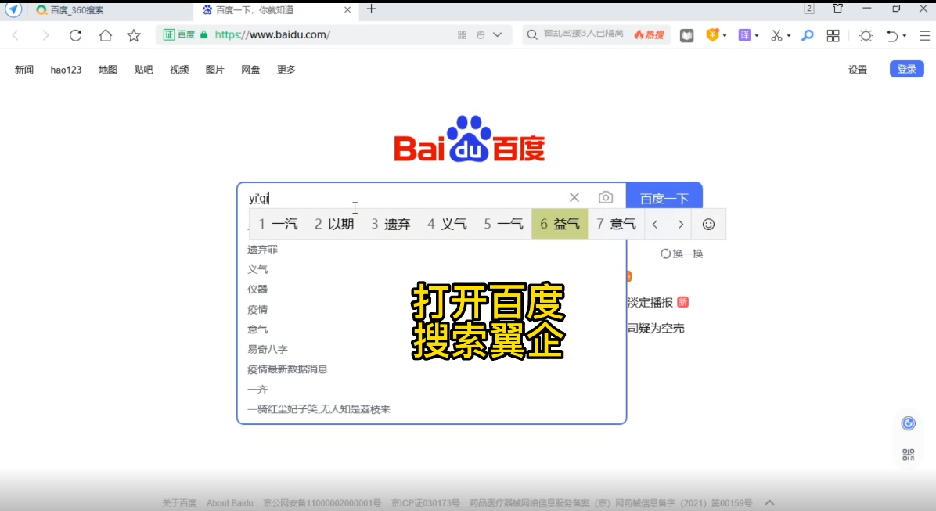Expand the address bar dropdown chevron
This screenshot has width=936, height=511.
[x=497, y=35]
